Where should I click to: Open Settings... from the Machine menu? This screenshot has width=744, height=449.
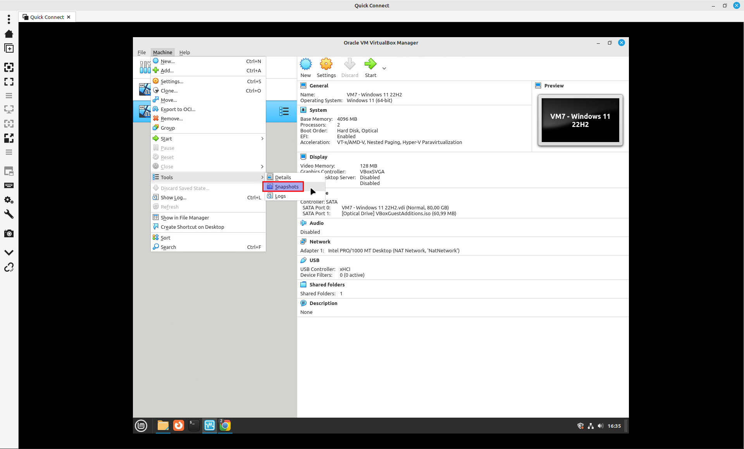(208, 81)
